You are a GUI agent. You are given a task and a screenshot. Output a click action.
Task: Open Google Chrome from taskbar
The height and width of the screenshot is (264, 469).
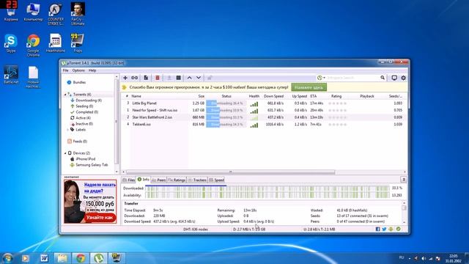point(80,258)
